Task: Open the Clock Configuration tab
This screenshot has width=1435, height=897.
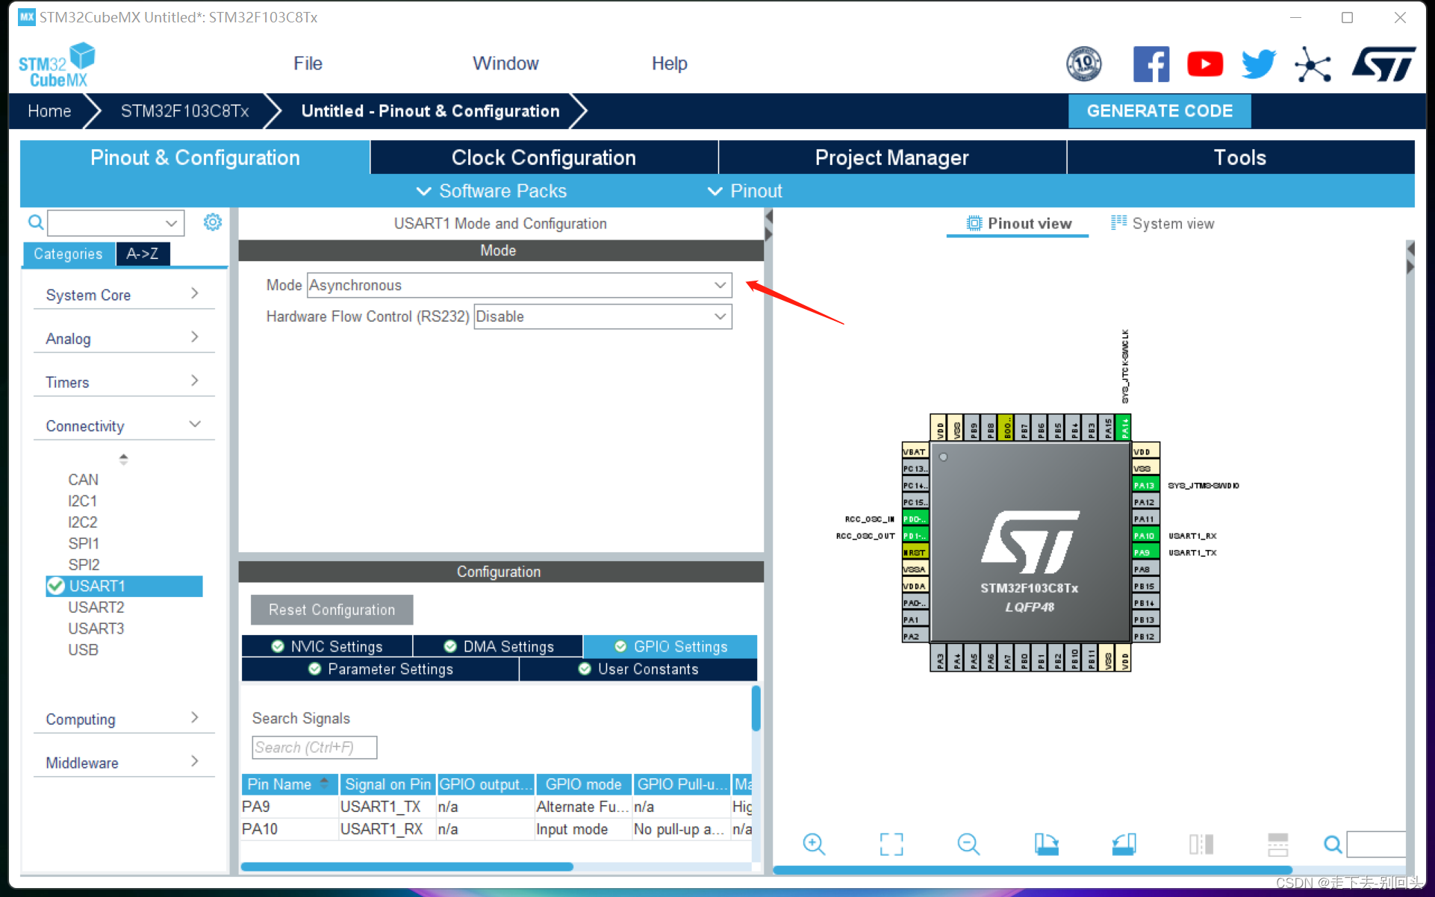Action: point(544,157)
